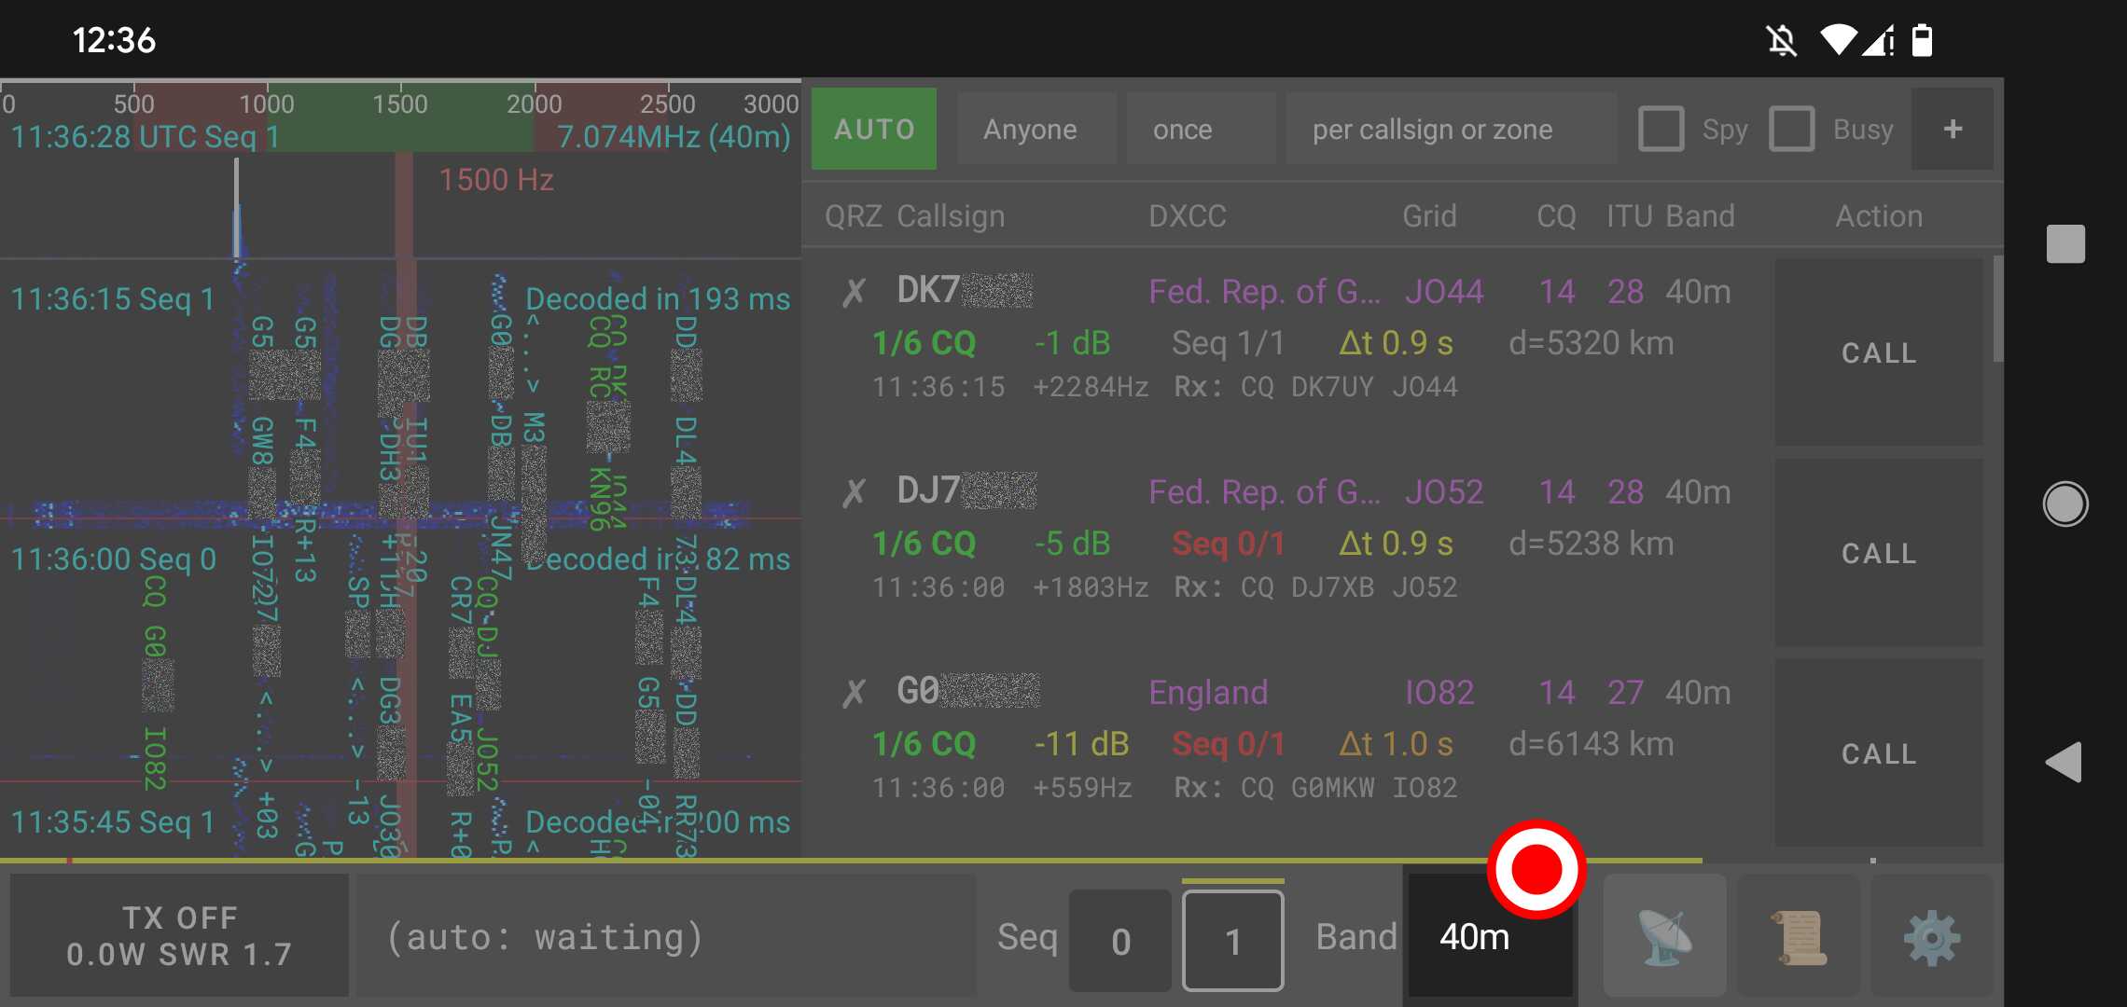The image size is (2127, 1007).
Task: Select Seq 0 in the sequence selector
Action: (x=1119, y=939)
